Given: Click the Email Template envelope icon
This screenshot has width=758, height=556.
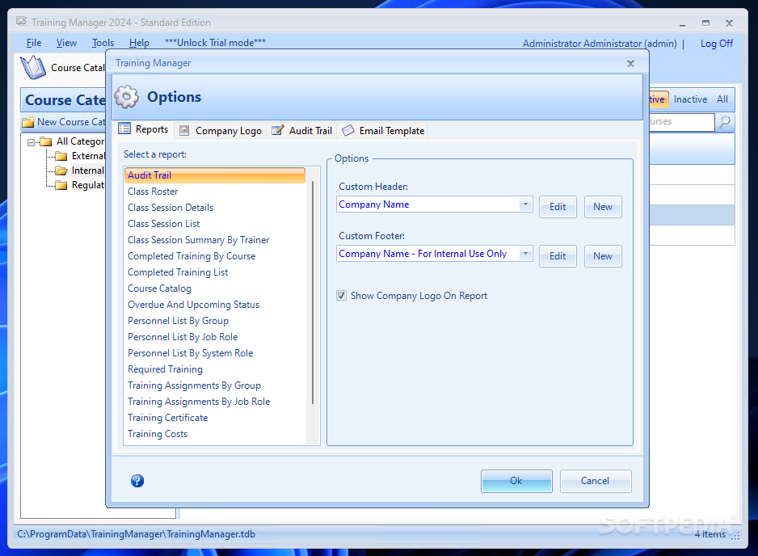Looking at the screenshot, I should (348, 130).
